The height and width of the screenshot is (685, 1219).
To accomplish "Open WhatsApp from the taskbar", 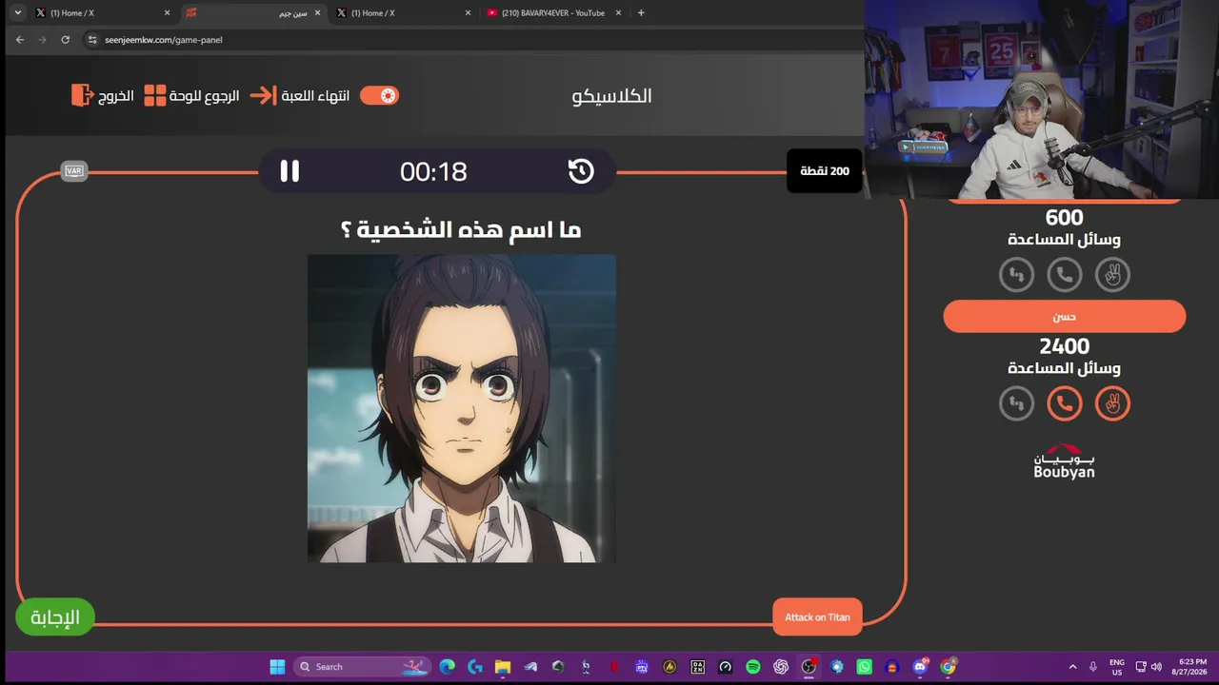I will point(864,667).
